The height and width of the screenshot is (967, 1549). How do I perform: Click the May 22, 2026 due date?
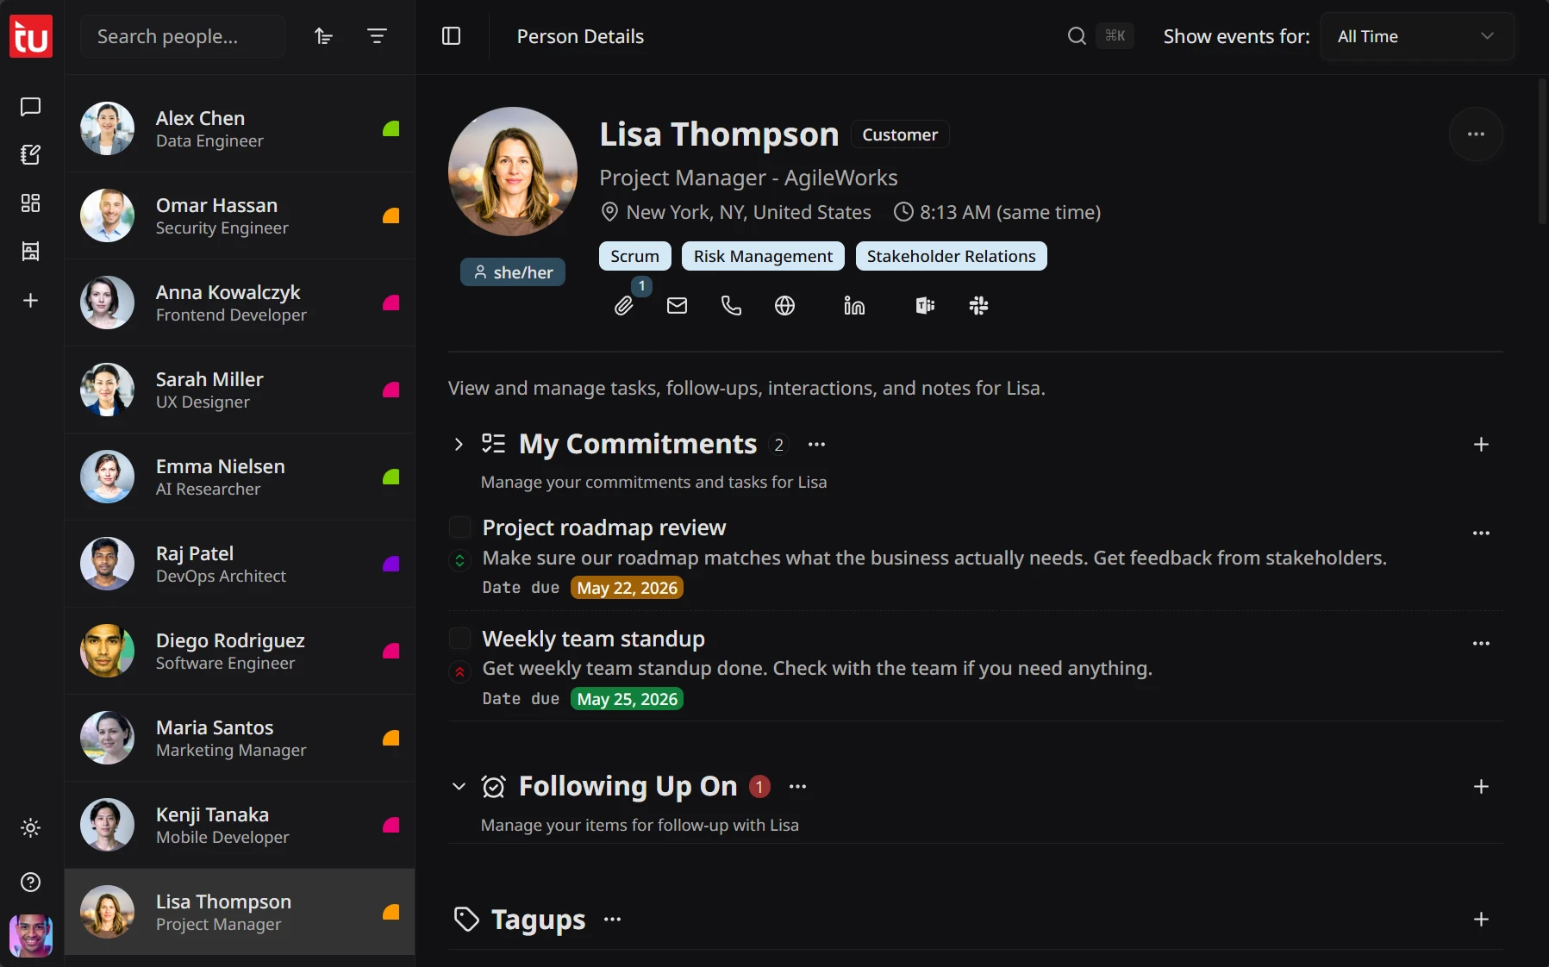tap(627, 588)
